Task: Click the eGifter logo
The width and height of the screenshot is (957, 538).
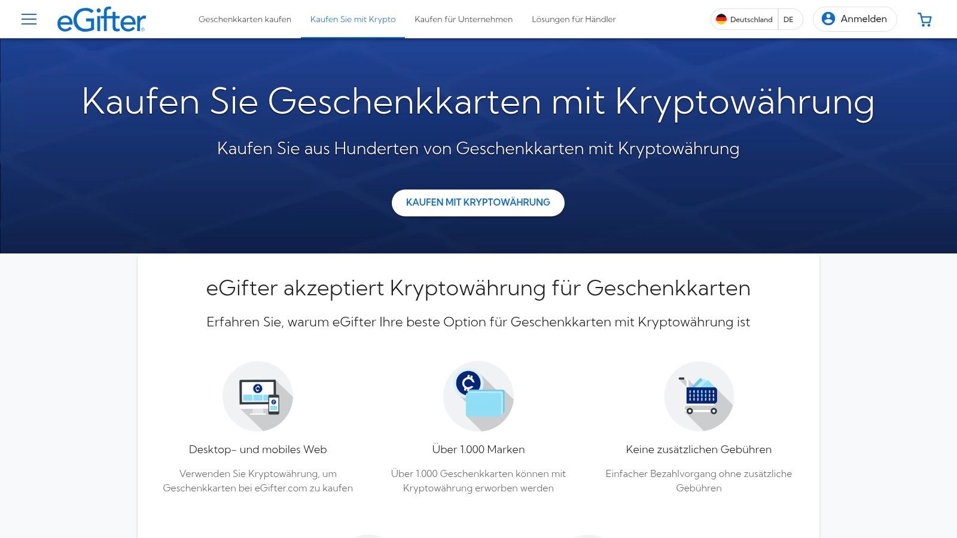Action: coord(101,19)
